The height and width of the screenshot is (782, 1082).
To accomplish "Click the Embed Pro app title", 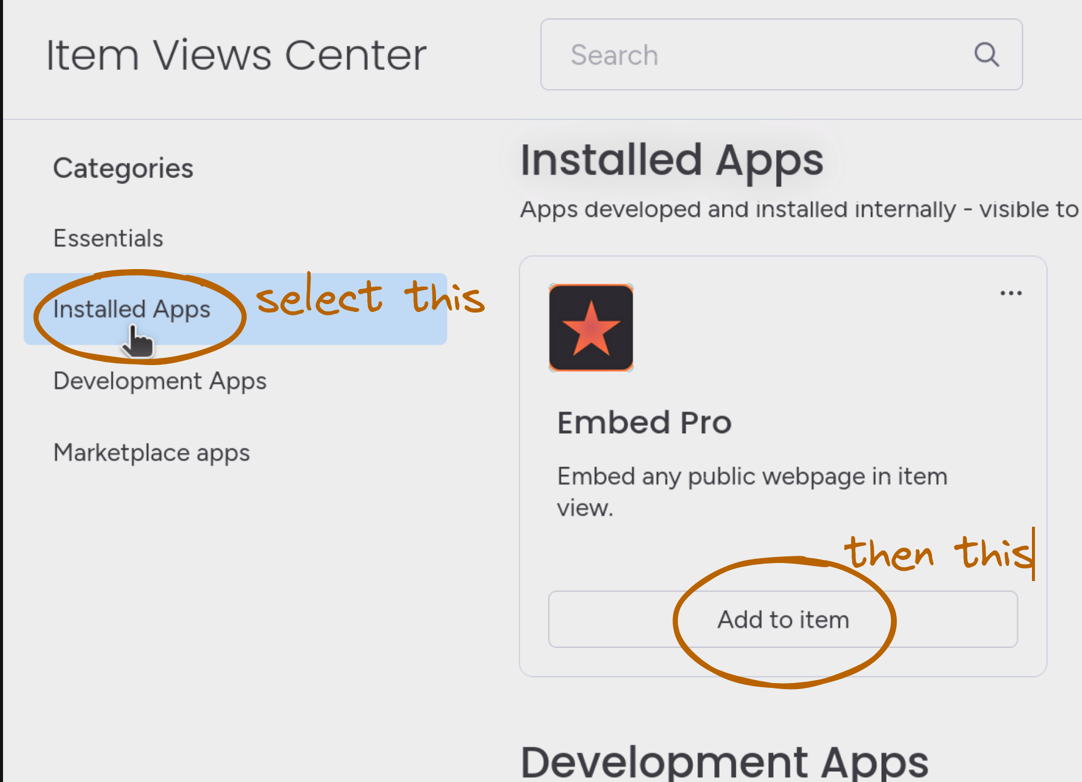I will pos(644,422).
